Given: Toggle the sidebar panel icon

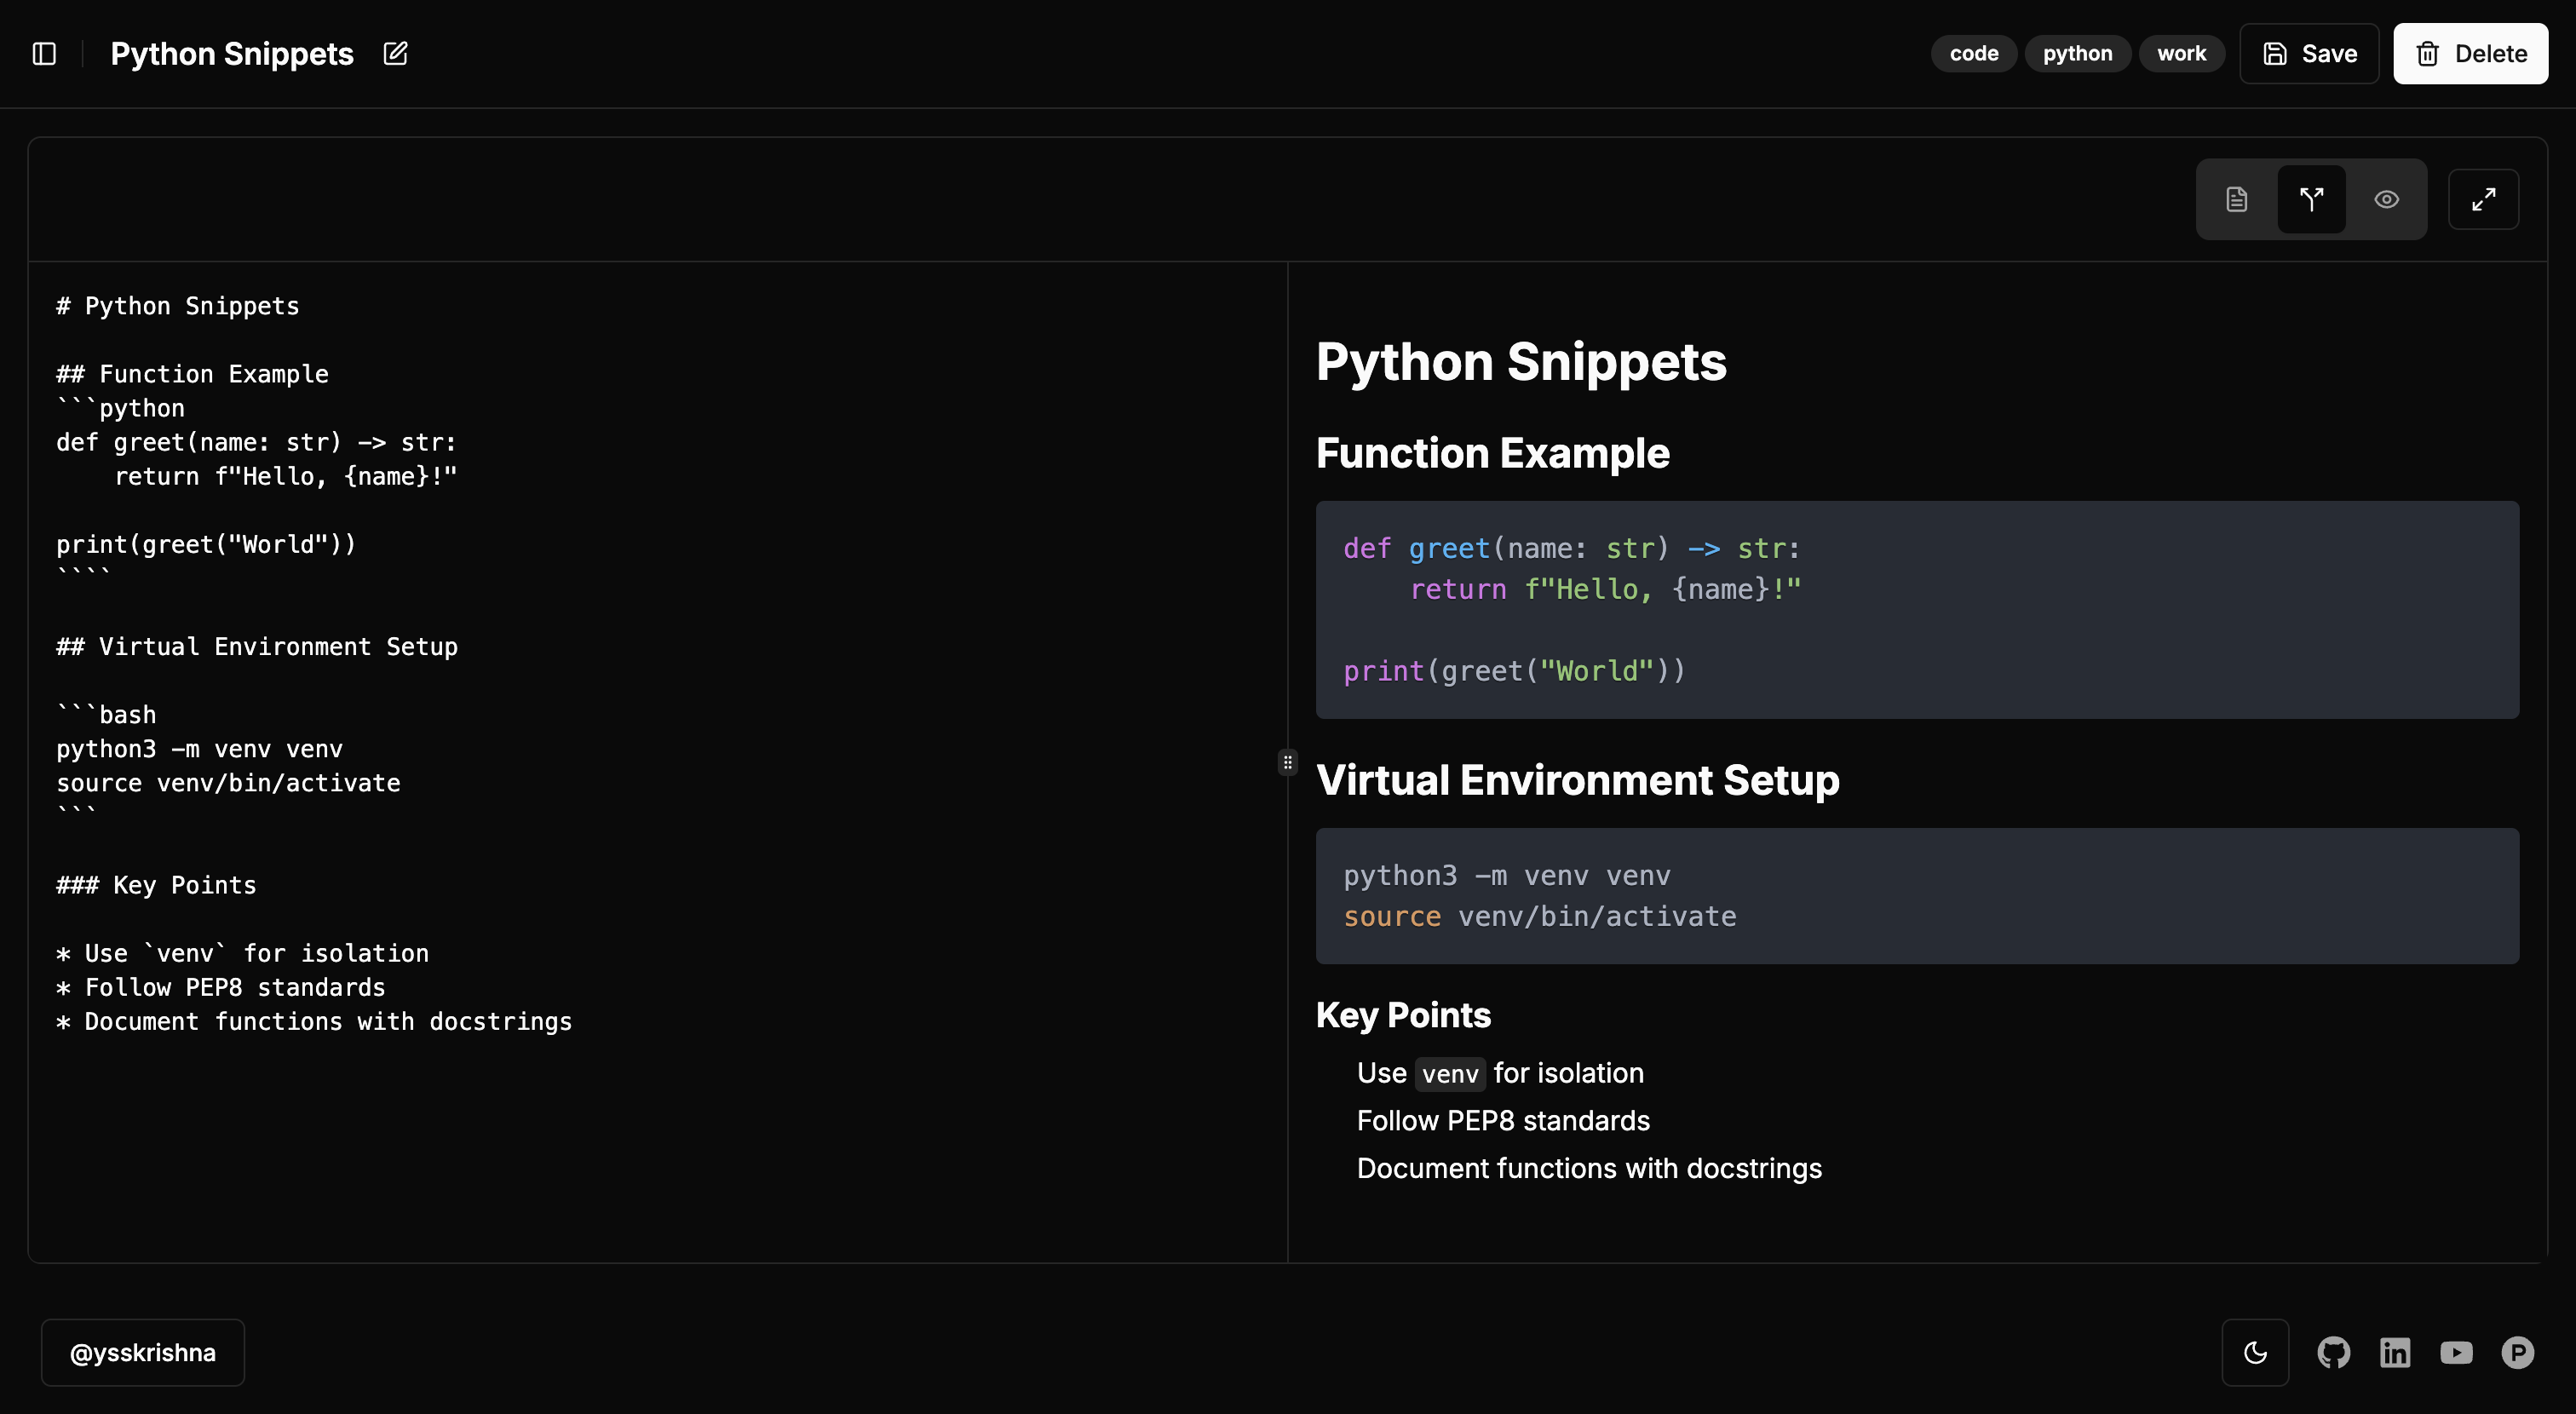Looking at the screenshot, I should coord(44,54).
